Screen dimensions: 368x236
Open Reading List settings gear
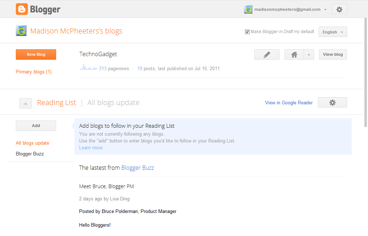332,103
